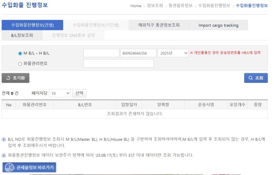
Task: Click the 운송사명 column header
Action: (x=206, y=105)
